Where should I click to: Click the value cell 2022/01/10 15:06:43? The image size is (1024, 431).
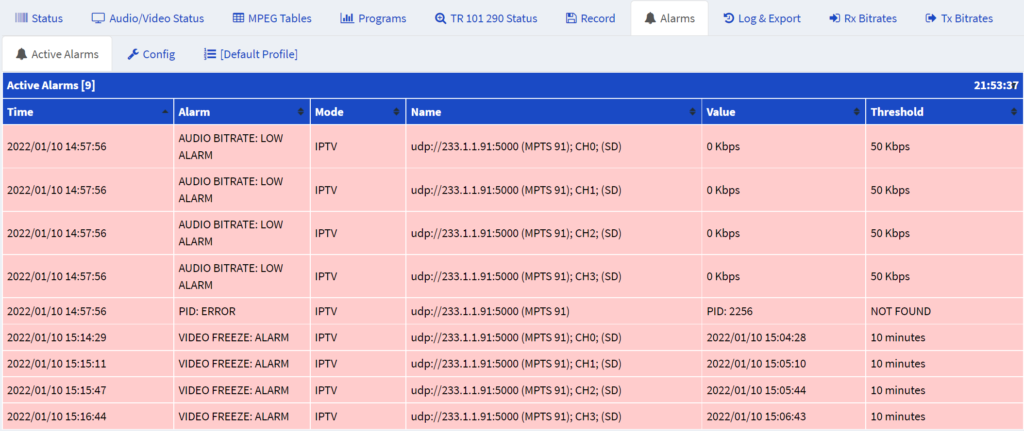(784, 416)
